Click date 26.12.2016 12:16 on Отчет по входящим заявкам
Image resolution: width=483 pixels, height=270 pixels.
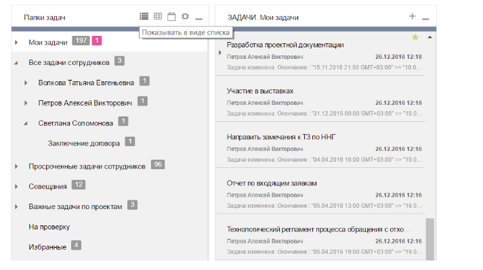pos(398,195)
